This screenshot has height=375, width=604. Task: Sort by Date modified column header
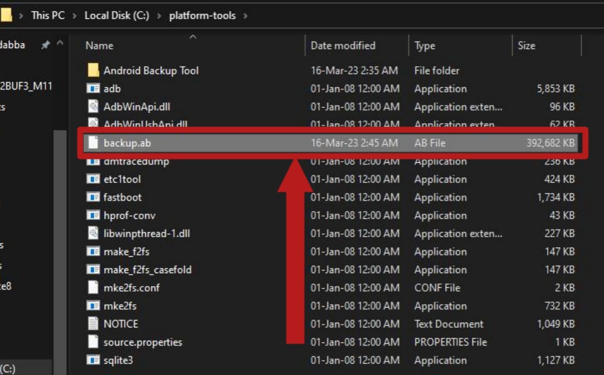pyautogui.click(x=343, y=46)
